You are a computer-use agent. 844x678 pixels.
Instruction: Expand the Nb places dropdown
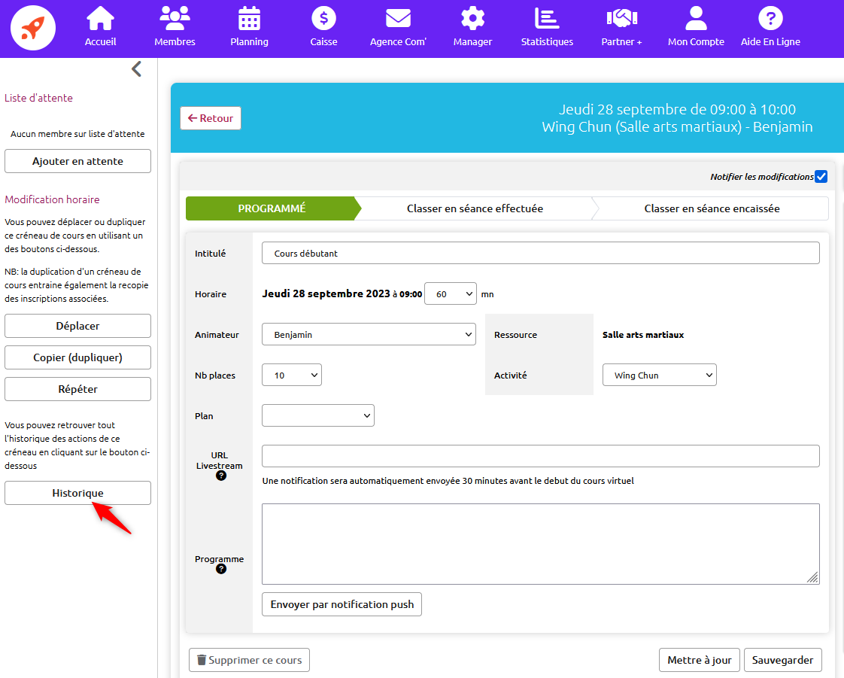(x=292, y=375)
